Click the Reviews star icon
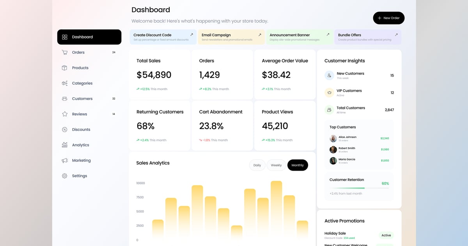This screenshot has height=246, width=468. pyautogui.click(x=65, y=114)
